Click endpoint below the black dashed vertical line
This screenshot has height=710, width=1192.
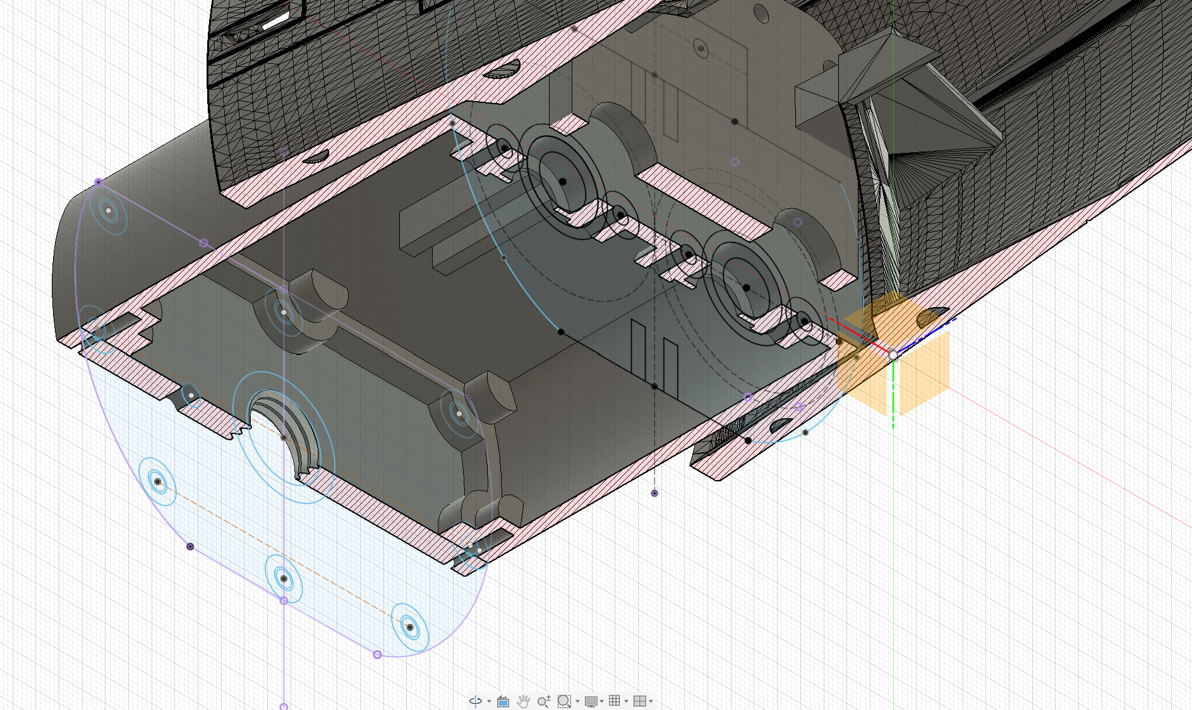tap(654, 493)
